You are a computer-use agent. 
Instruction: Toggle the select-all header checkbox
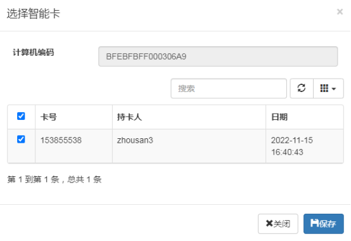[21, 116]
